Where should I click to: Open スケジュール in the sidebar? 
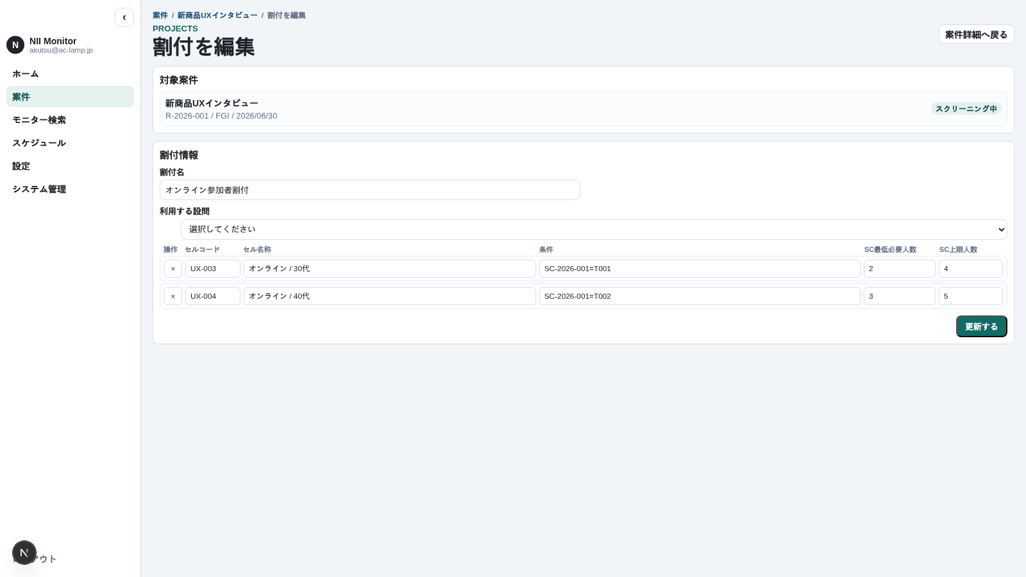[70, 143]
